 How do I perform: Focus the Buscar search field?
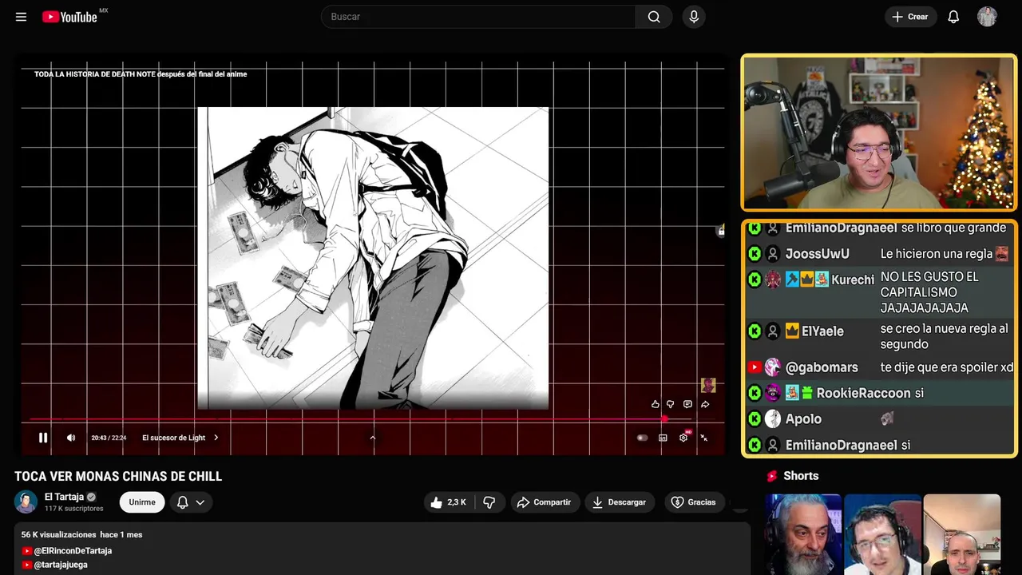(478, 17)
